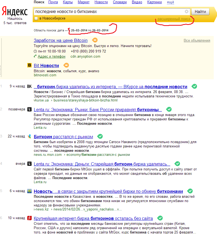This screenshot has height=234, width=217.
Task: Click Lenta.ru URL under Банк России result
Action: coord(40,128)
